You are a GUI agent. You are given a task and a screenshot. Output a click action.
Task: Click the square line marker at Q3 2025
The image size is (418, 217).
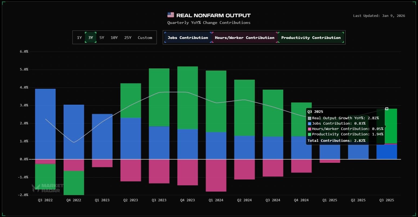coord(387,109)
